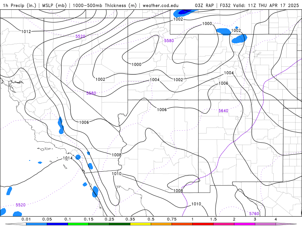The width and height of the screenshot is (302, 226).
Task: Click the '1014' isobar label
Action: [x=68, y=158]
